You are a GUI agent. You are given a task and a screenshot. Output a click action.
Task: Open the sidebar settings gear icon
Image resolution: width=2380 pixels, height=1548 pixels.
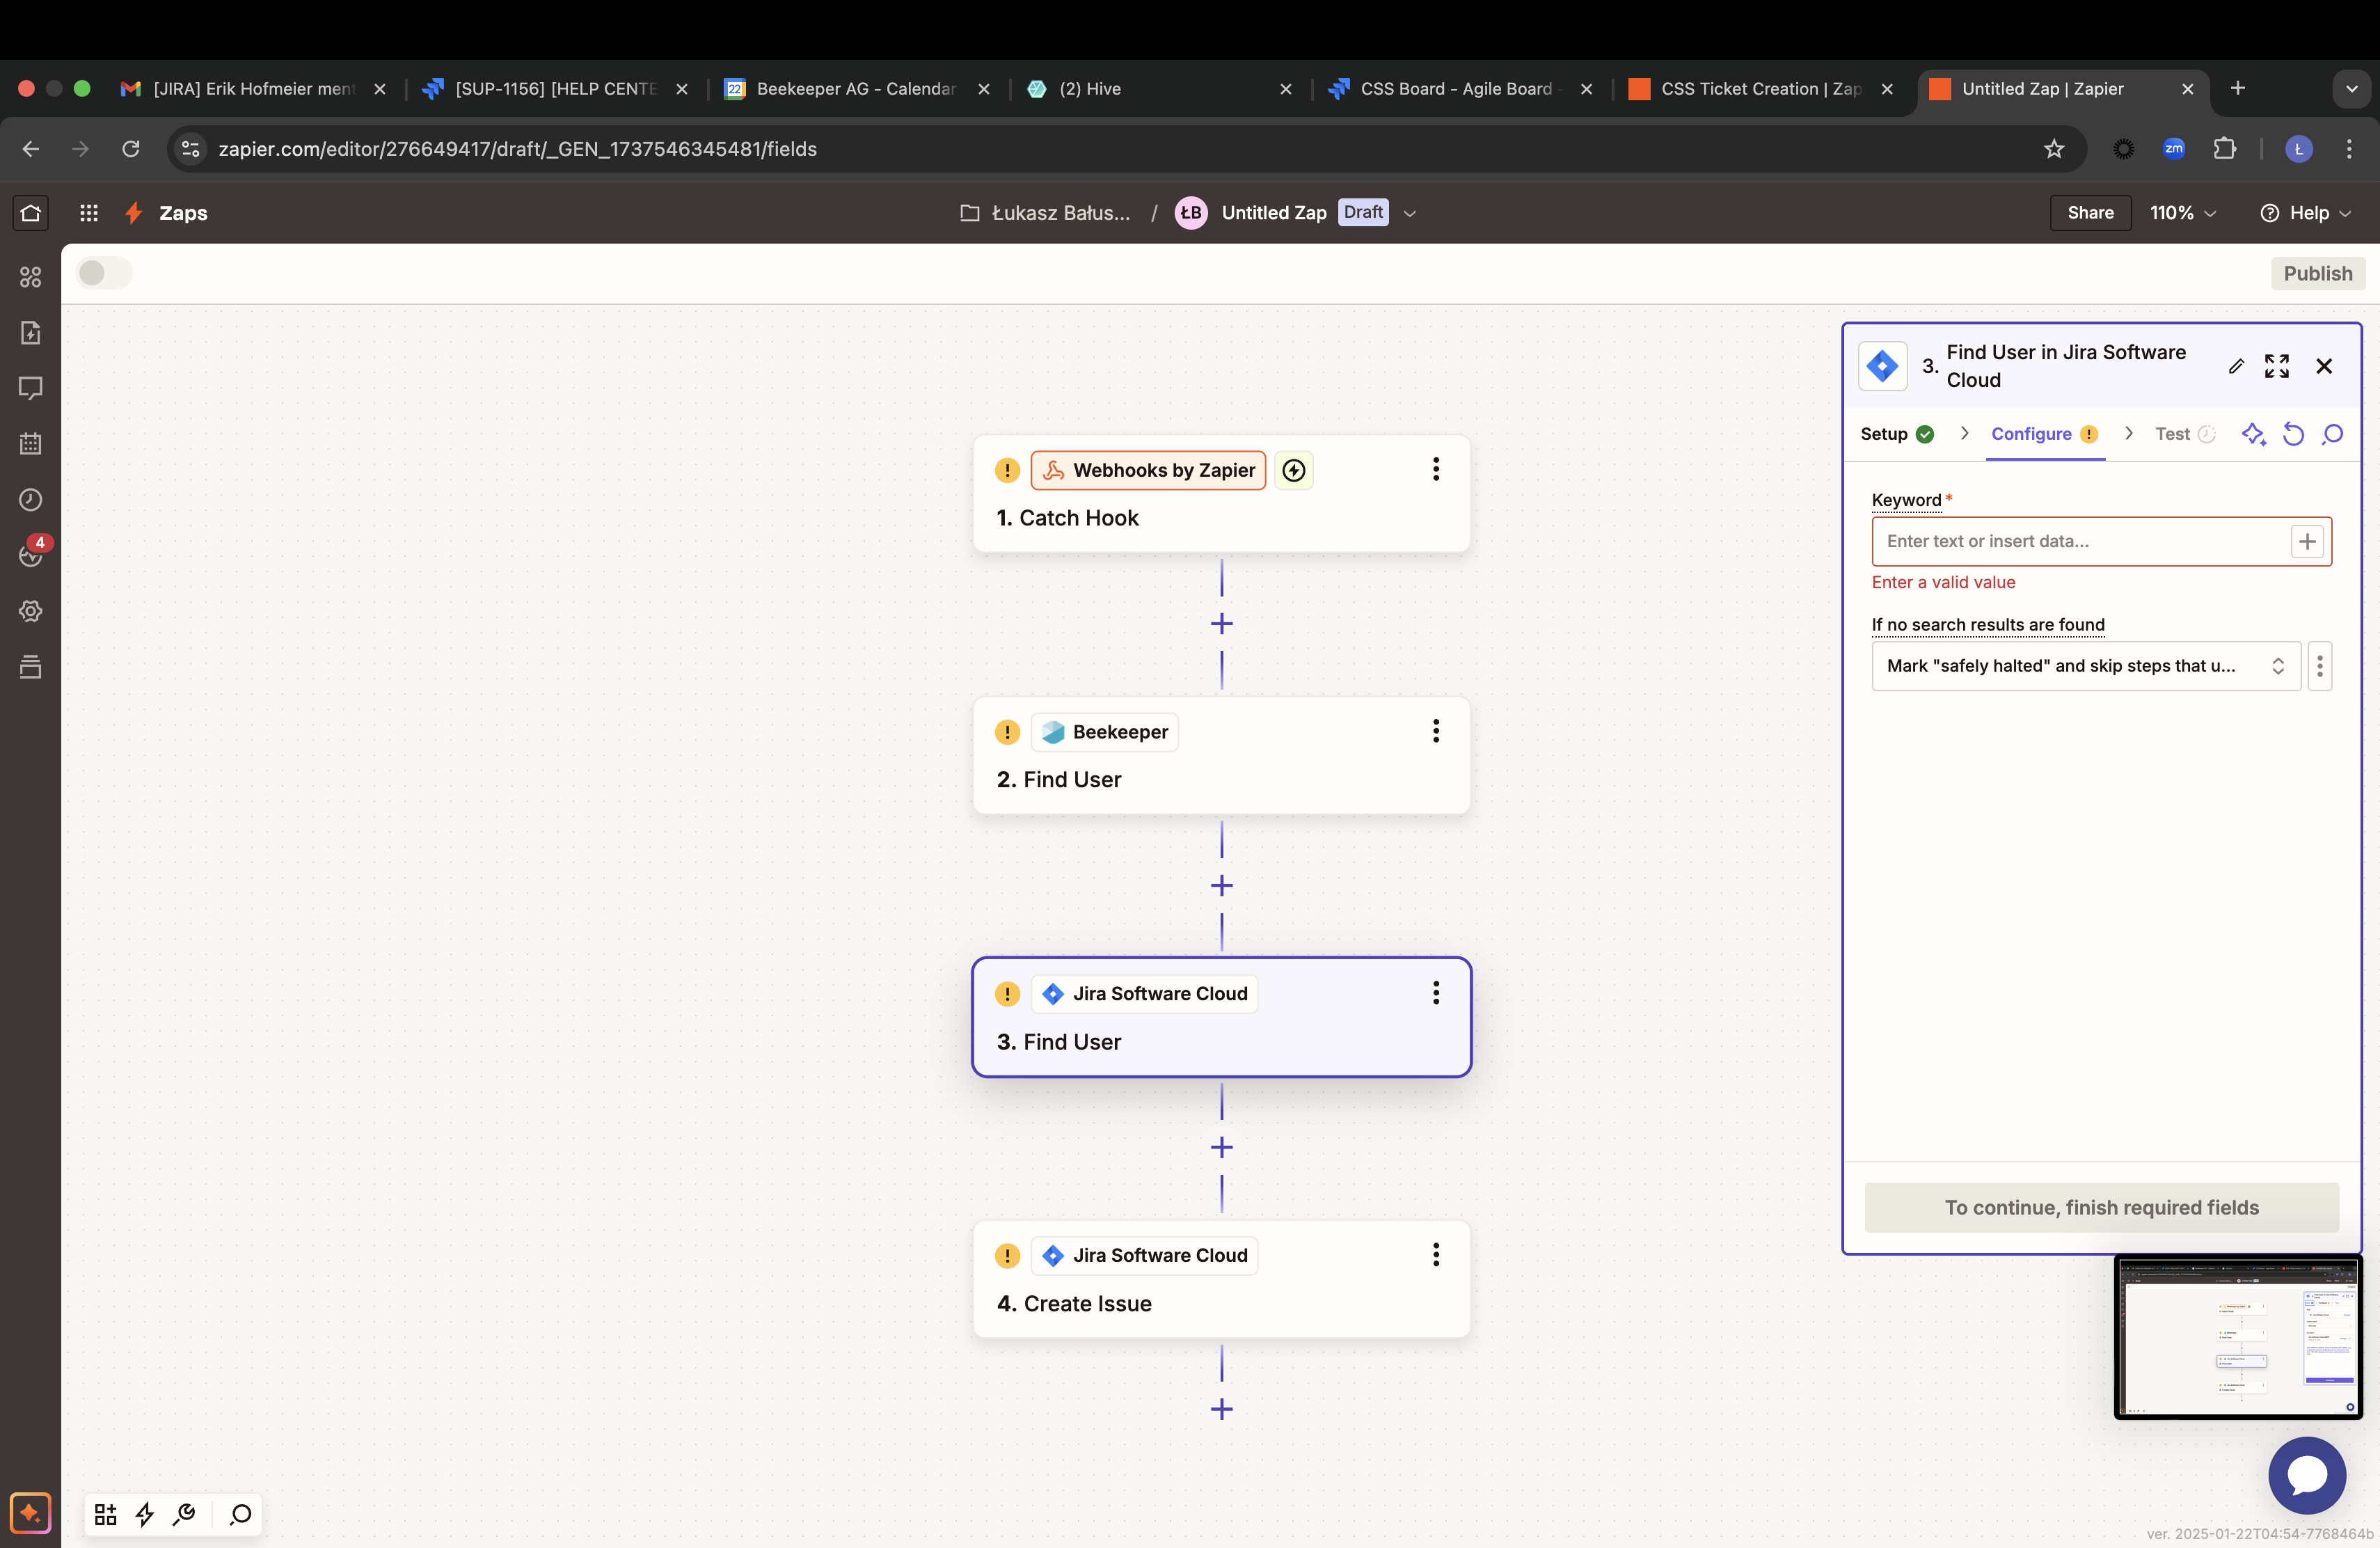30,611
